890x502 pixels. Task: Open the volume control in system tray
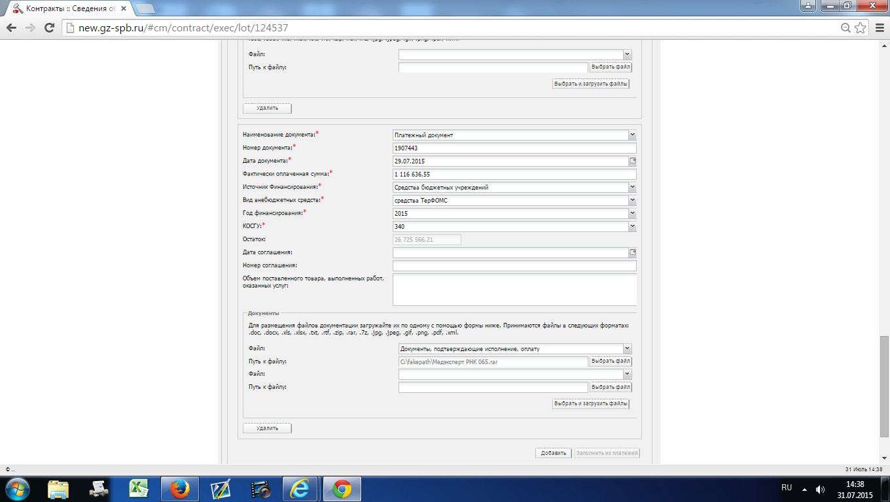(x=820, y=489)
